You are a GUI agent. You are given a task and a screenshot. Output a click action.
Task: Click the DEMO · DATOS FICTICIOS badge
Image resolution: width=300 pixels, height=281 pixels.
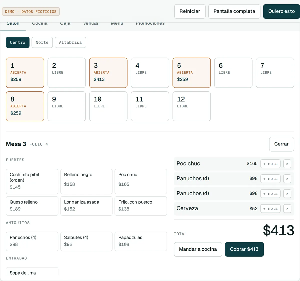click(x=31, y=11)
